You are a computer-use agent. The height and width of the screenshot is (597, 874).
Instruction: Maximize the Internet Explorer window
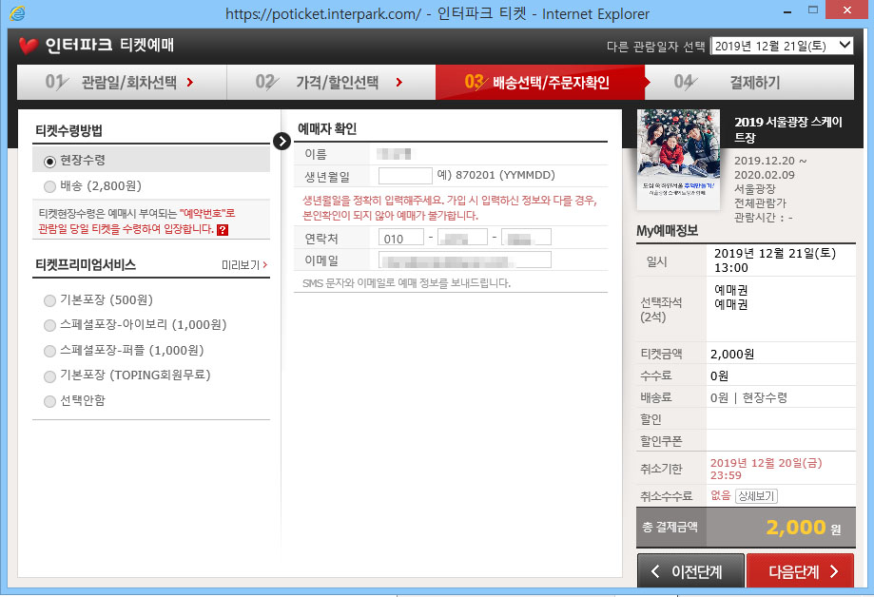[x=813, y=10]
